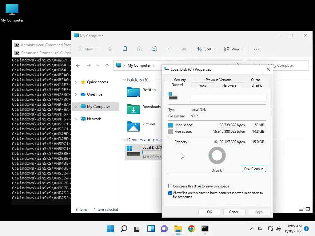Enable Compress this drive to save disk space

click(x=170, y=186)
